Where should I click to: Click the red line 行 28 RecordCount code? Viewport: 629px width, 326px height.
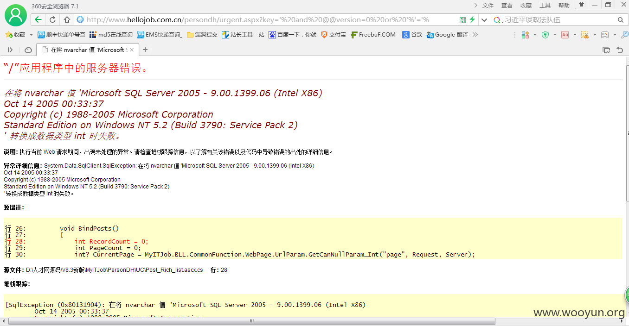point(77,241)
